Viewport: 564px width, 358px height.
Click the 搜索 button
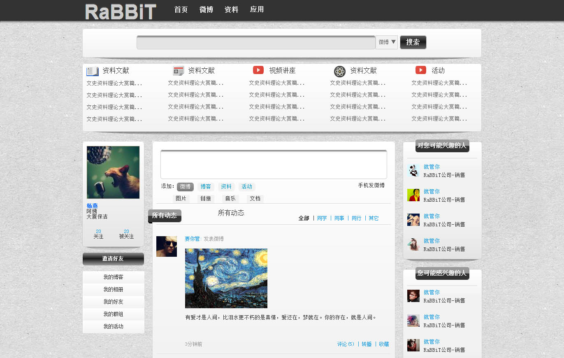413,42
